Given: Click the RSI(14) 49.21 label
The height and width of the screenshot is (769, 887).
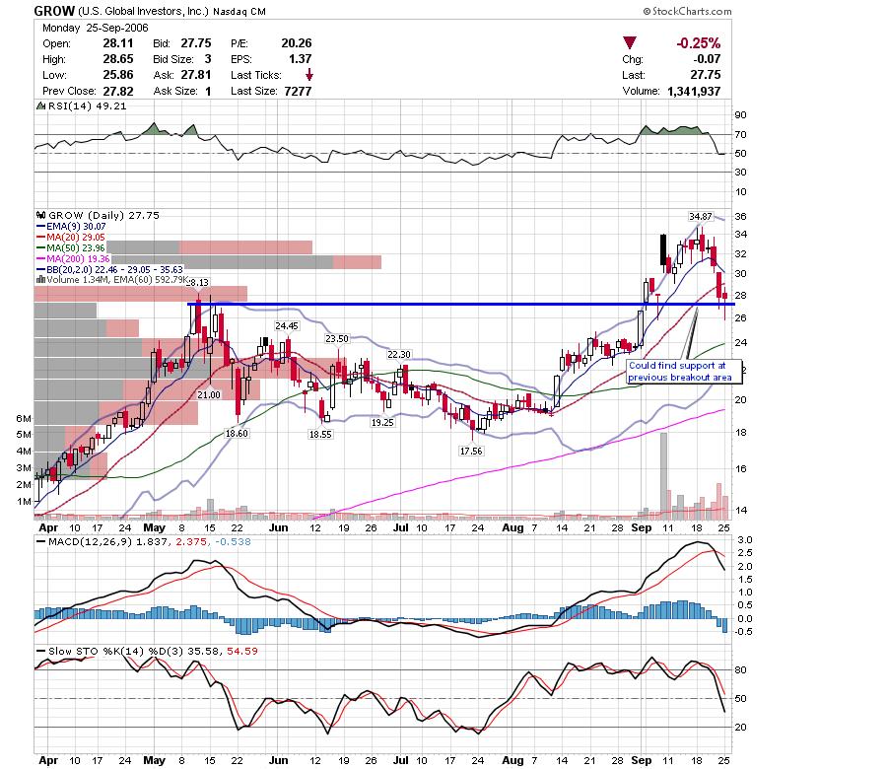Looking at the screenshot, I should [87, 105].
